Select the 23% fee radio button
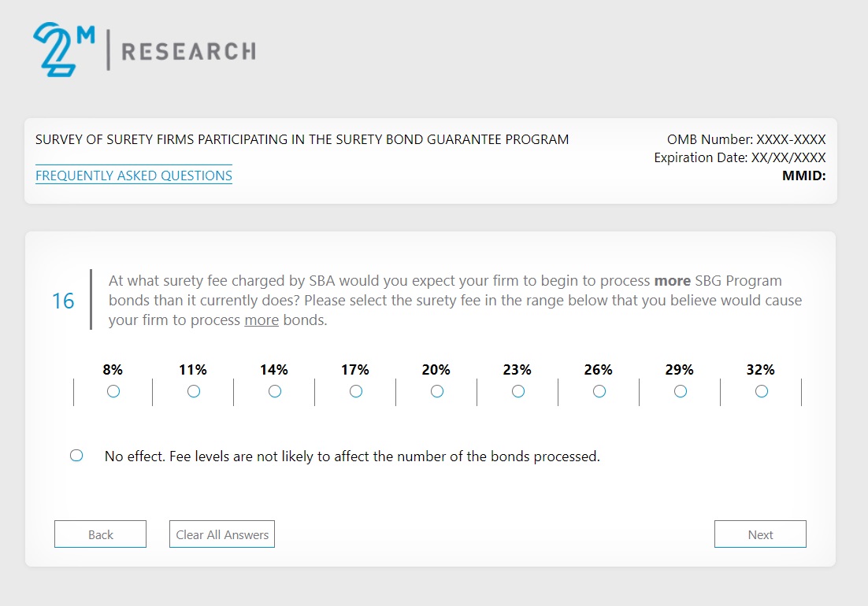Viewport: 868px width, 606px height. (518, 391)
